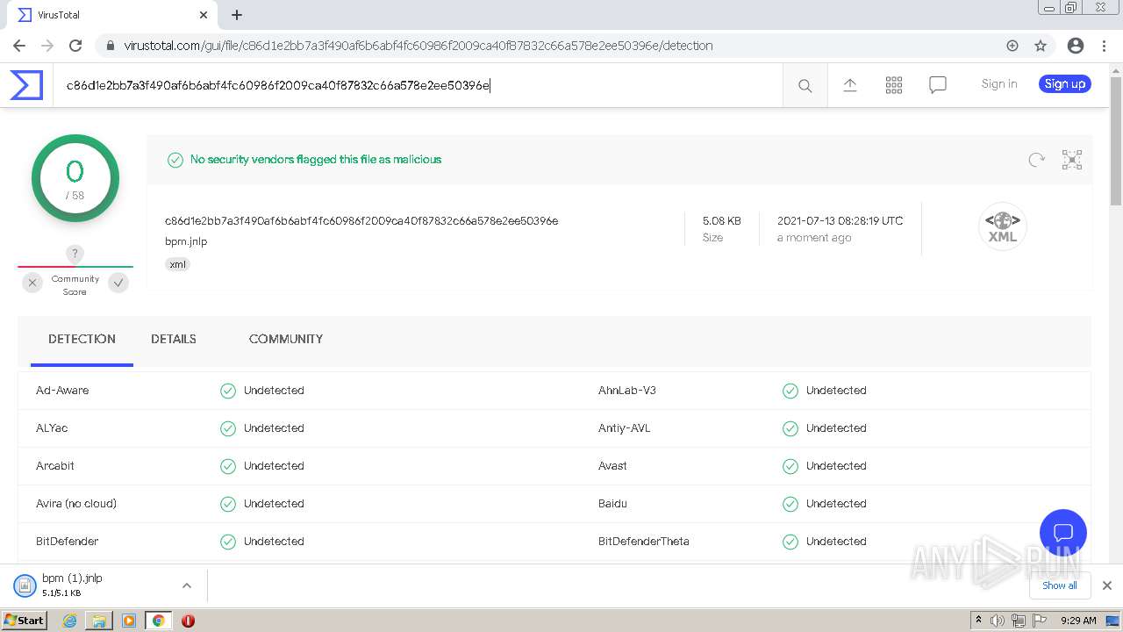Click the page vertical scrollbar
The height and width of the screenshot is (632, 1123).
(x=1116, y=140)
